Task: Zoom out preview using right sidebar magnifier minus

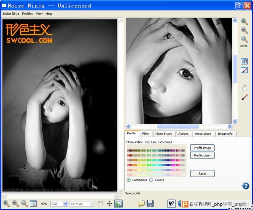Action: pyautogui.click(x=244, y=30)
